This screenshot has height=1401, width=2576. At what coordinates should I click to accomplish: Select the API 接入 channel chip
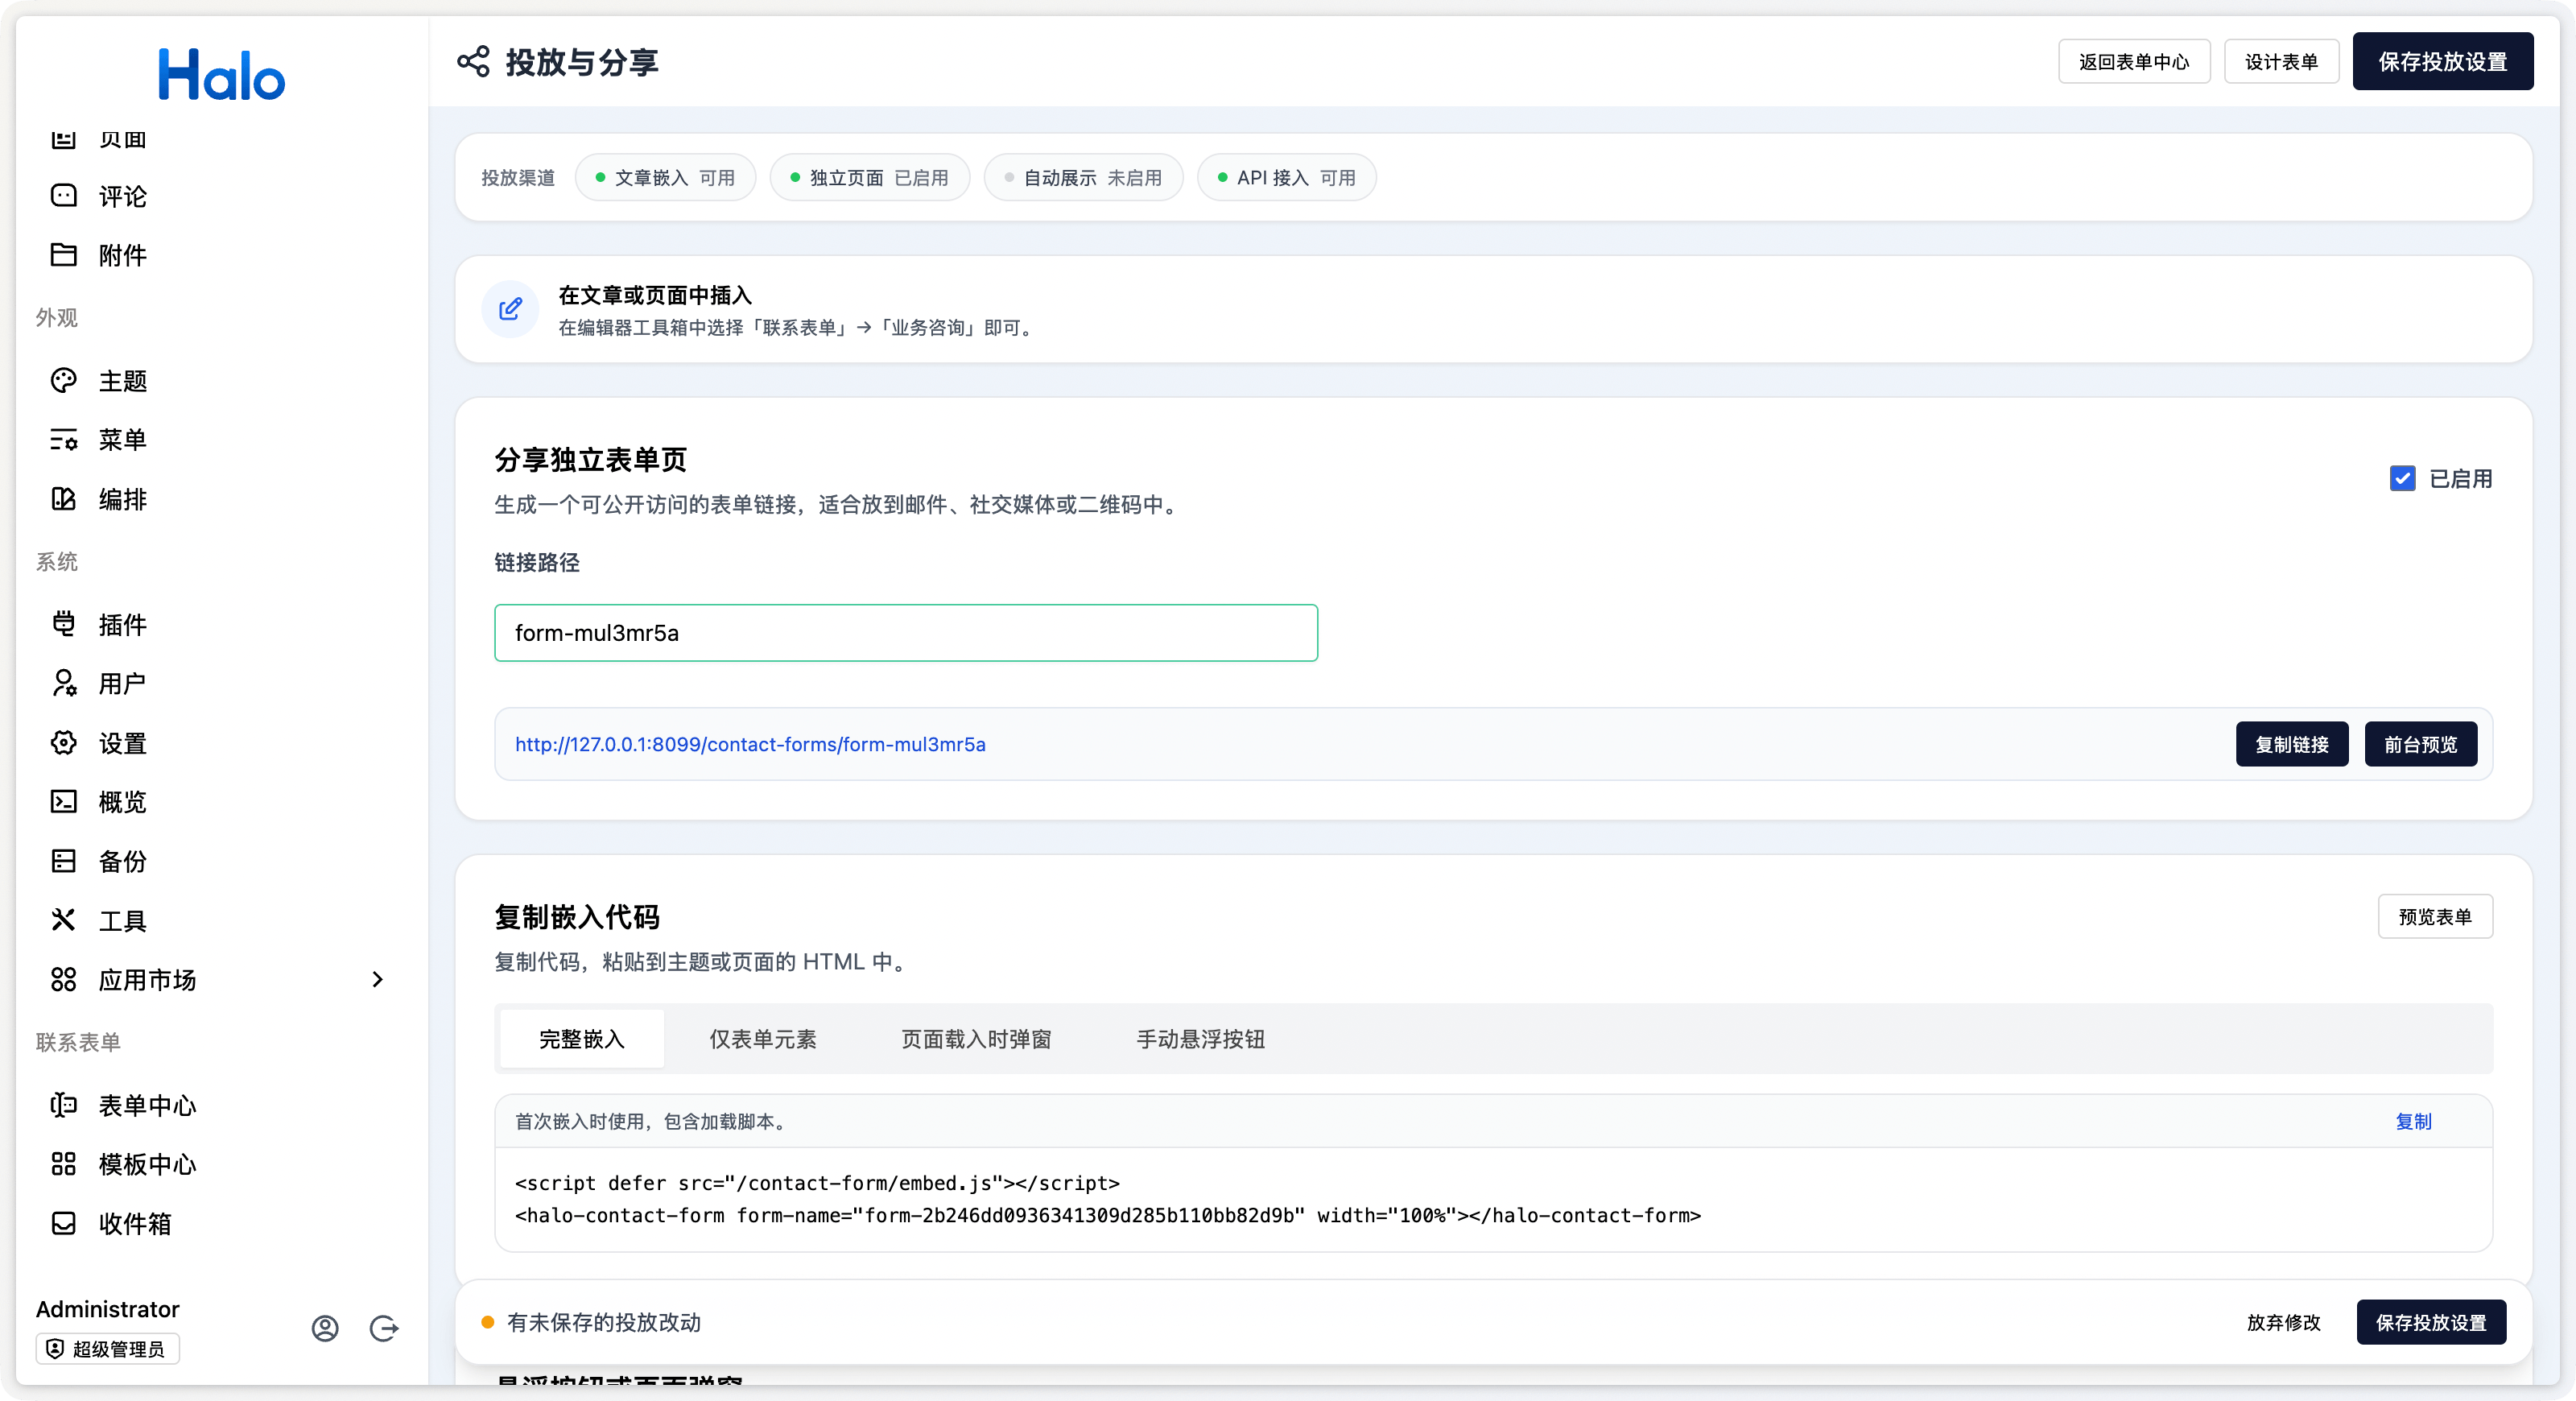tap(1287, 178)
